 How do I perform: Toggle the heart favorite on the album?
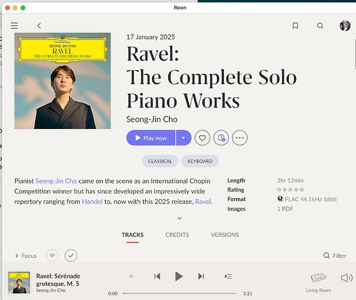(202, 138)
